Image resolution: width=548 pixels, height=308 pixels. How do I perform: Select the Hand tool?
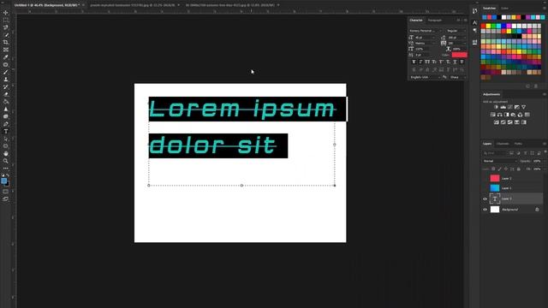tap(6, 154)
